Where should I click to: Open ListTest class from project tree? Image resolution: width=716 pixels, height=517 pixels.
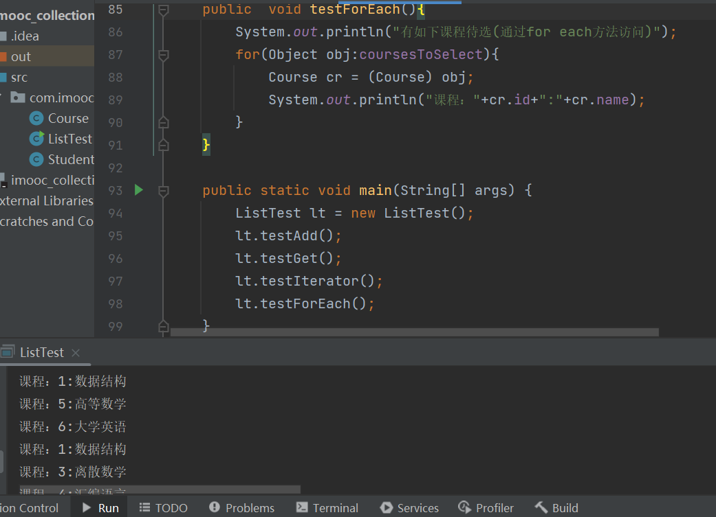tap(69, 139)
